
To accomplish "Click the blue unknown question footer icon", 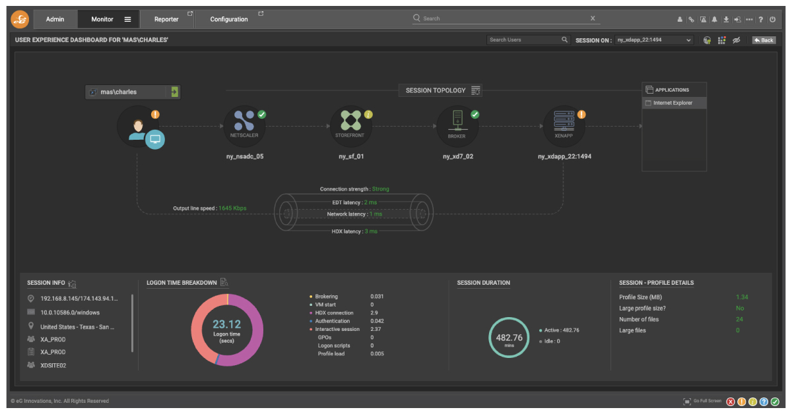I will point(764,401).
